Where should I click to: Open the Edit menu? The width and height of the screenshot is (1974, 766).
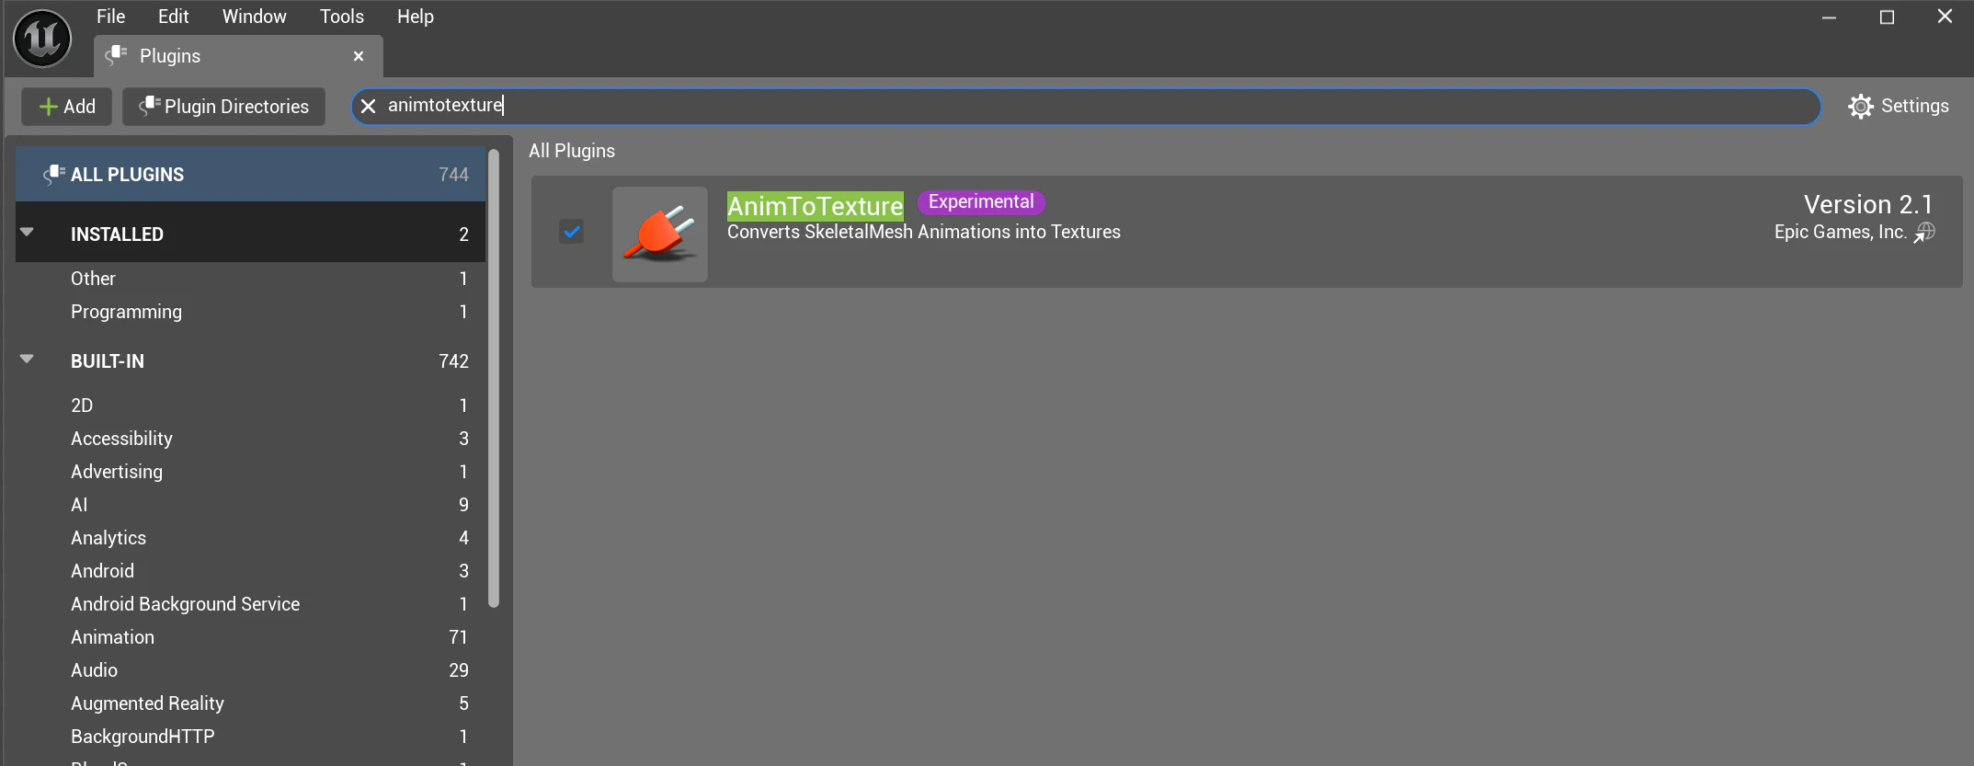pyautogui.click(x=173, y=17)
